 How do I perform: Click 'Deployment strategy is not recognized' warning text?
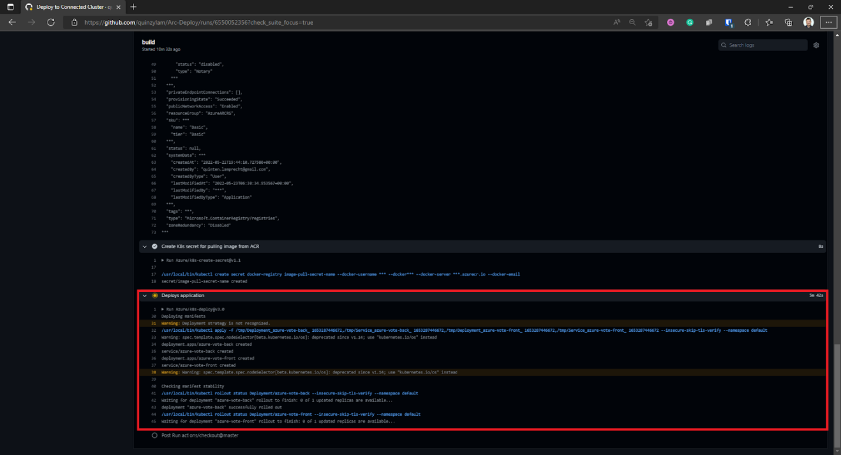pyautogui.click(x=226, y=323)
